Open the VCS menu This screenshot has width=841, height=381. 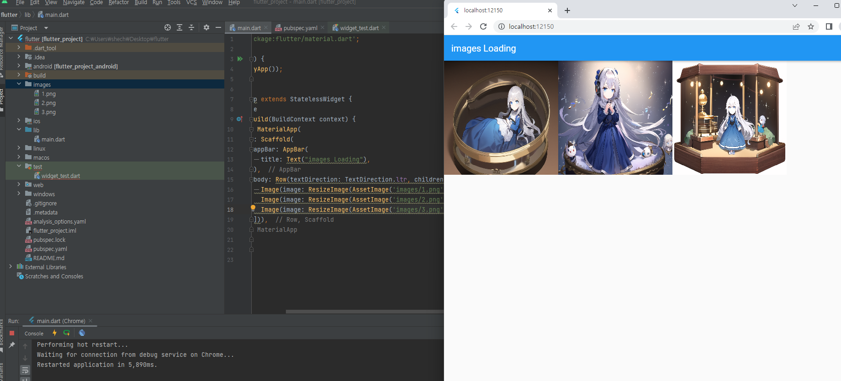pos(191,2)
